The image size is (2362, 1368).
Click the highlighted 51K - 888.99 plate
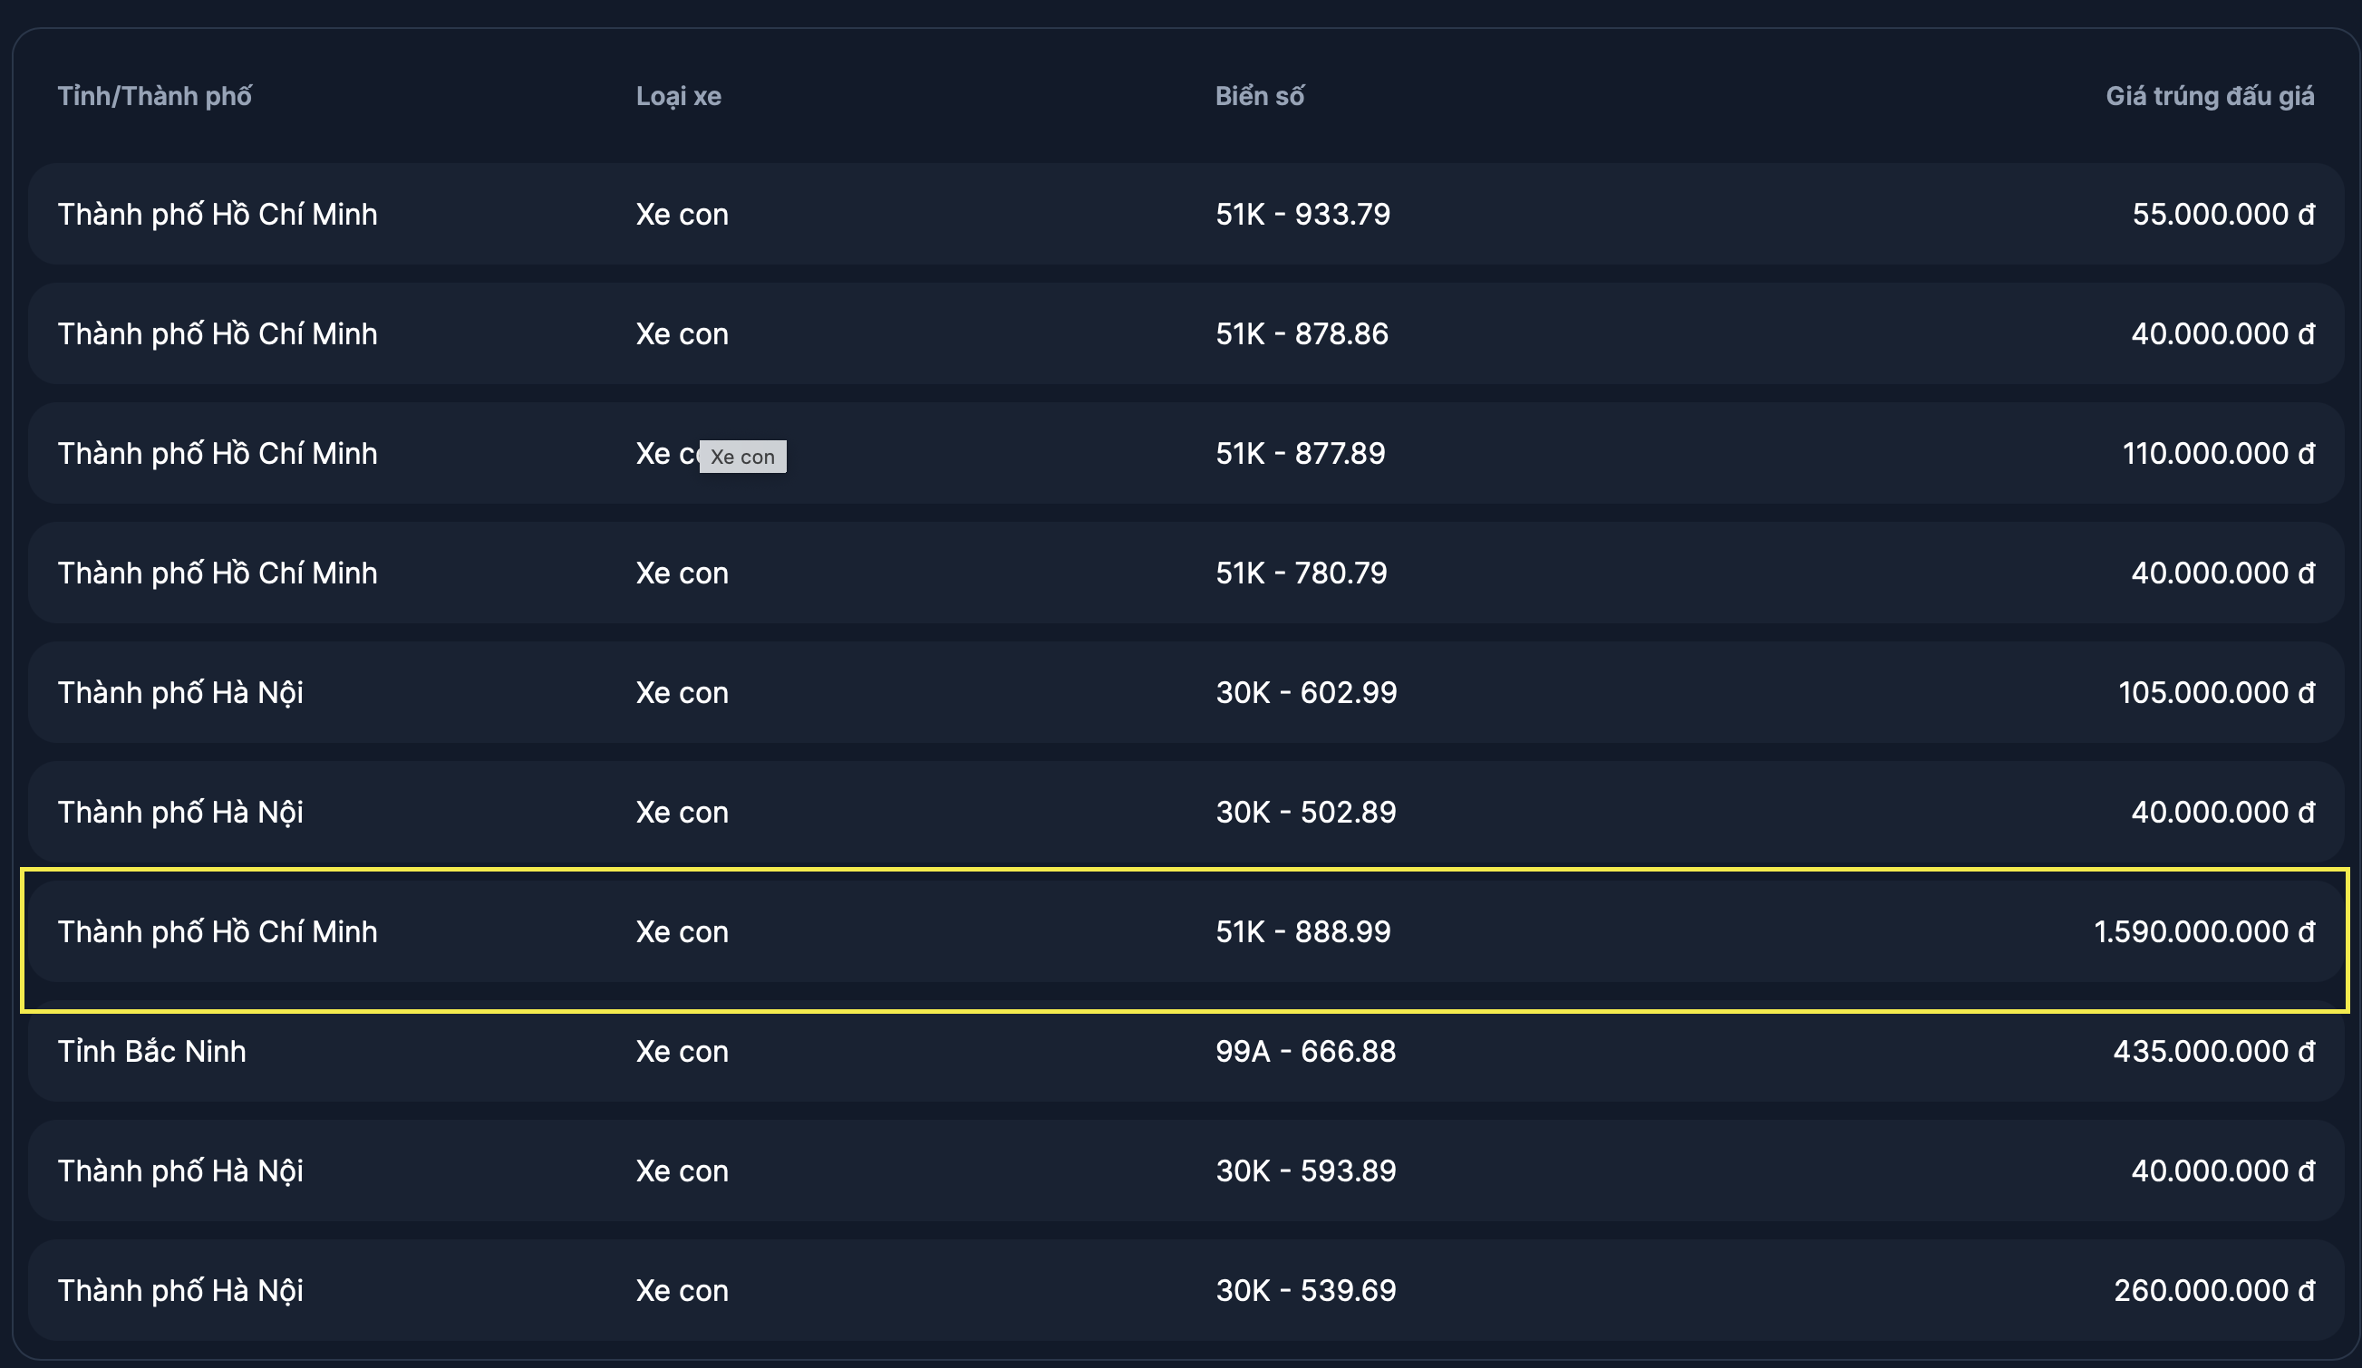coord(1302,931)
